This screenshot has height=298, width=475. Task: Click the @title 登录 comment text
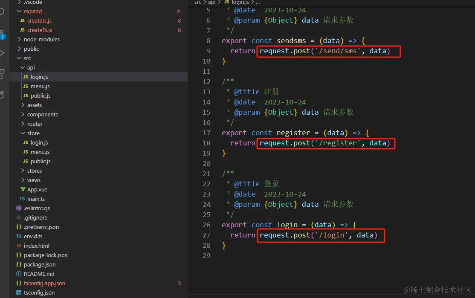tap(256, 184)
